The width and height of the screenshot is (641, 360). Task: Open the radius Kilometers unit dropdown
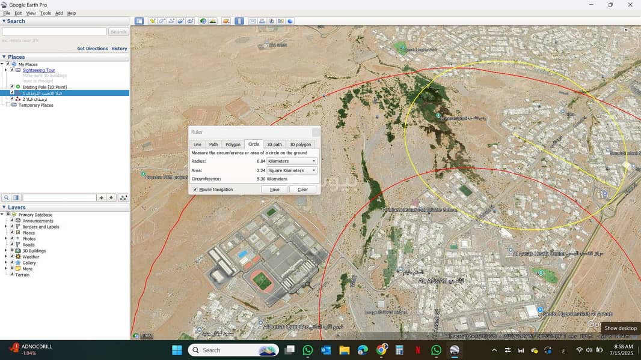pos(292,161)
